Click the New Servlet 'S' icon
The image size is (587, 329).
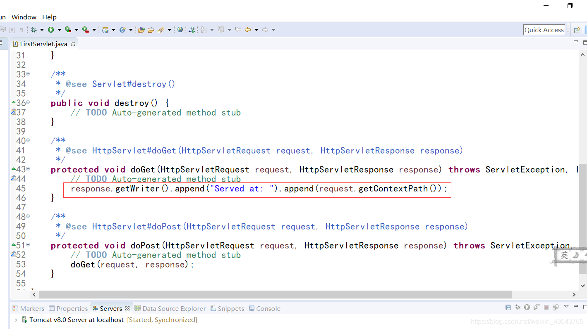coord(122,30)
